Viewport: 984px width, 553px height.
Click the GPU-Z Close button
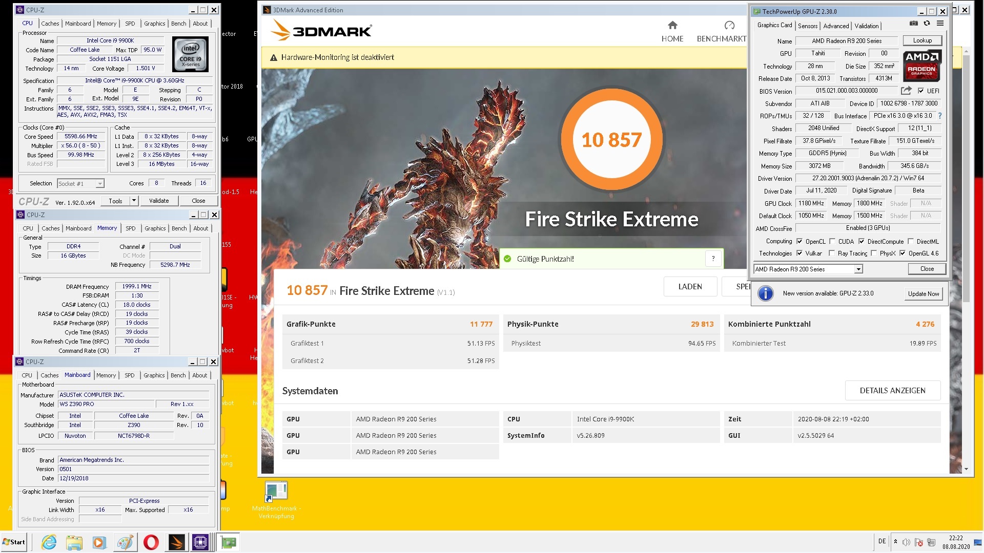point(927,269)
